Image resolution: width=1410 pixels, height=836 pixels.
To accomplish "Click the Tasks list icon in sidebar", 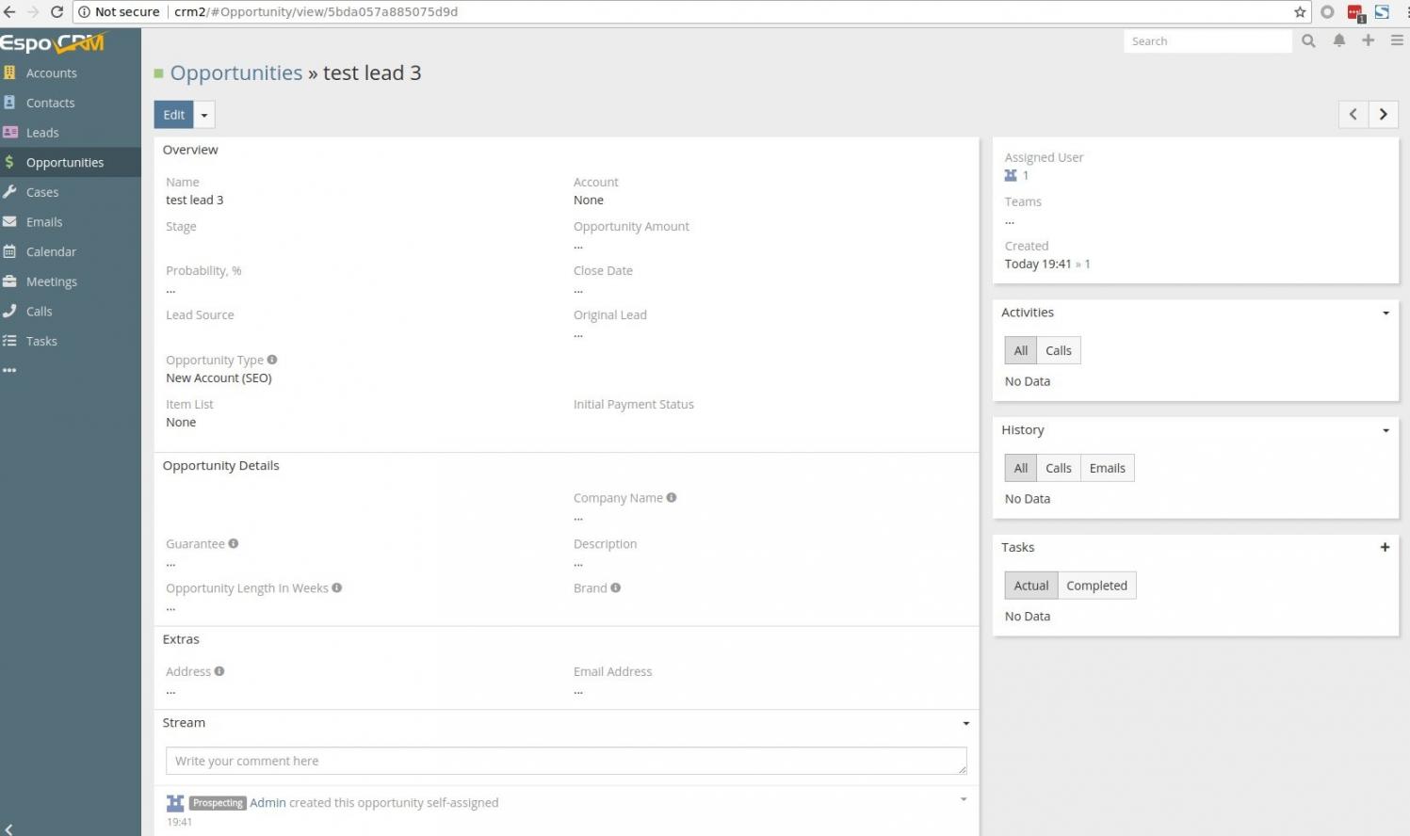I will (x=9, y=341).
